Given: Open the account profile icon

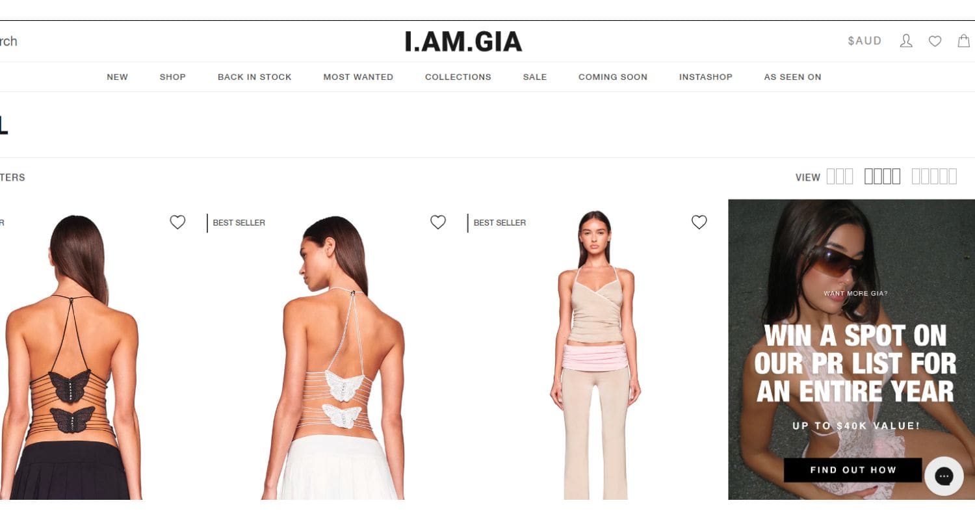Looking at the screenshot, I should [906, 41].
